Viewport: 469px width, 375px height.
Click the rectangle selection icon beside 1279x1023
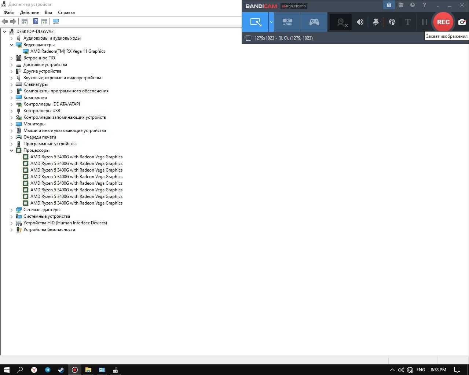249,38
